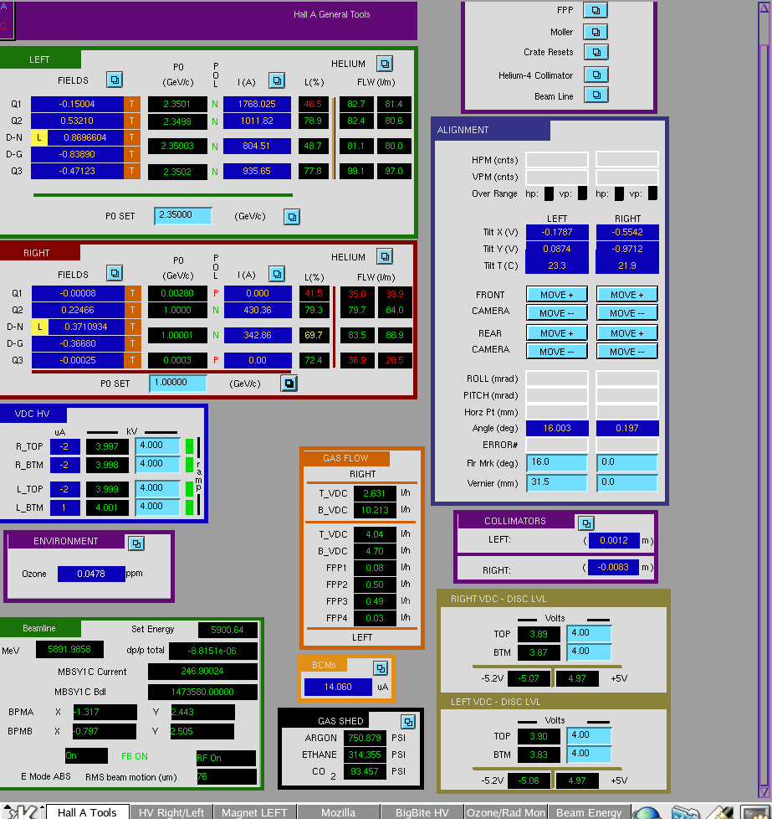Switch to Mozilla taskbar tab
The width and height of the screenshot is (772, 819).
coord(338,812)
